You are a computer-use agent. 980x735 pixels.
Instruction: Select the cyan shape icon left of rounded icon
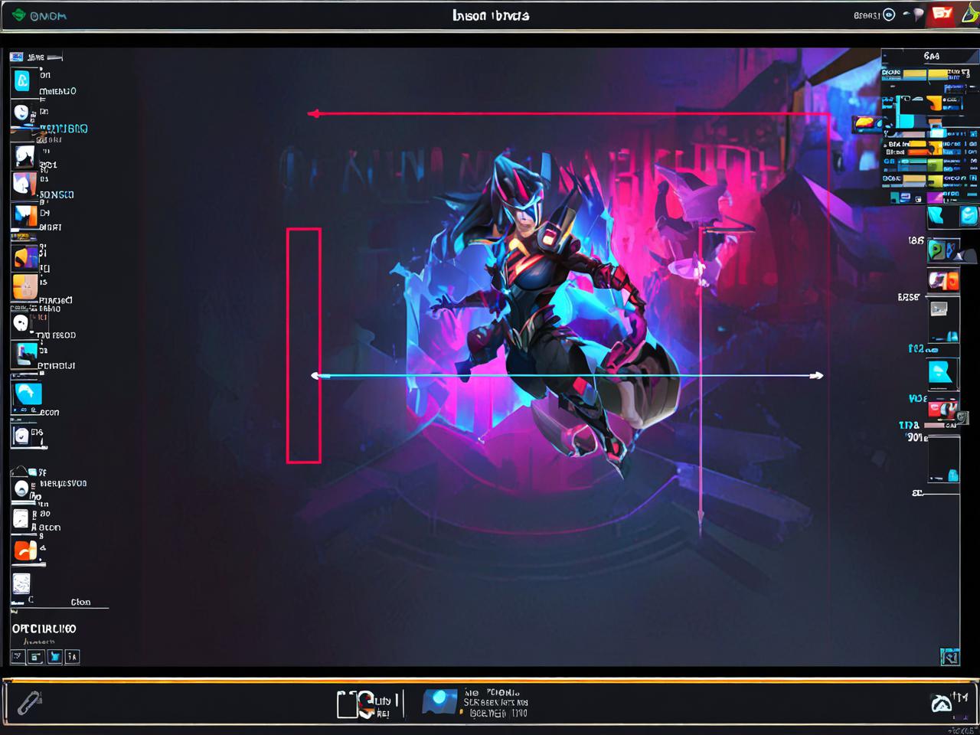click(937, 217)
